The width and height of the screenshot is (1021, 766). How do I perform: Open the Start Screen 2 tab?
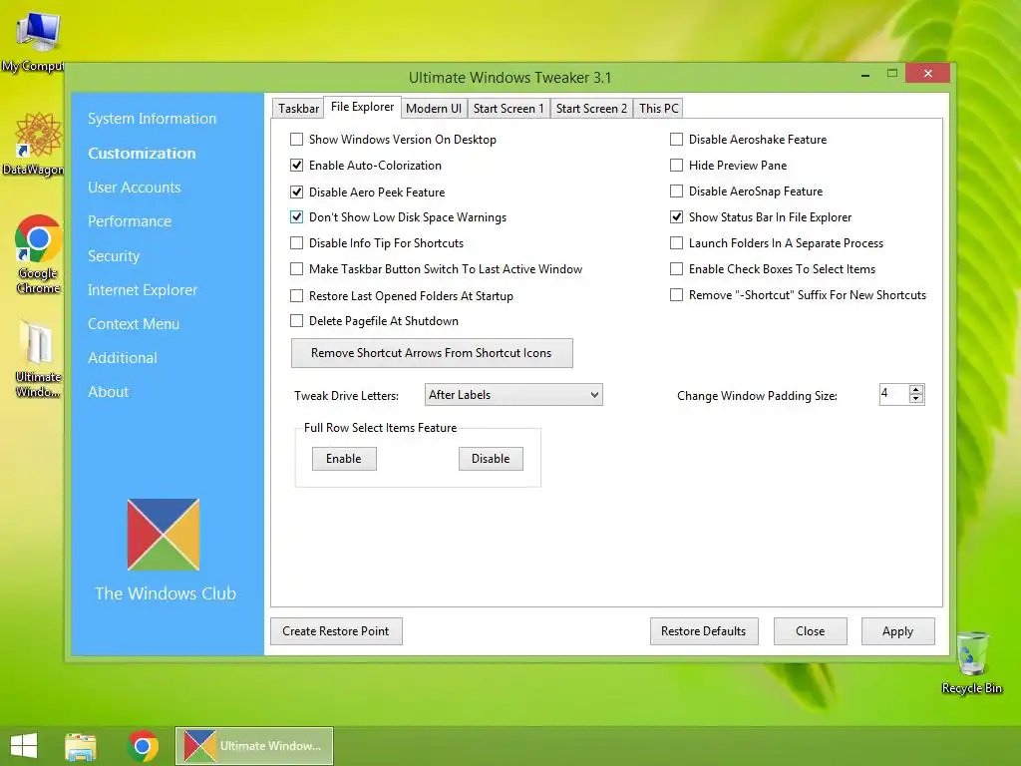coord(591,108)
